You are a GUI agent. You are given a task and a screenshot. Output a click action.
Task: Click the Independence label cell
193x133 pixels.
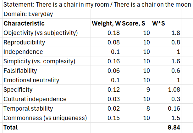pos(47,52)
